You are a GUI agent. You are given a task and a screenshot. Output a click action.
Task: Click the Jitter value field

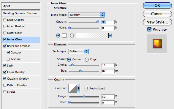(108, 103)
